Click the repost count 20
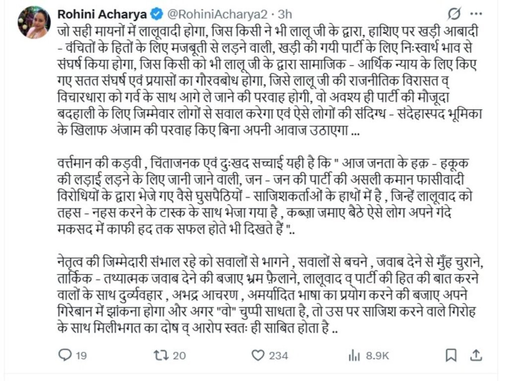 point(180,355)
